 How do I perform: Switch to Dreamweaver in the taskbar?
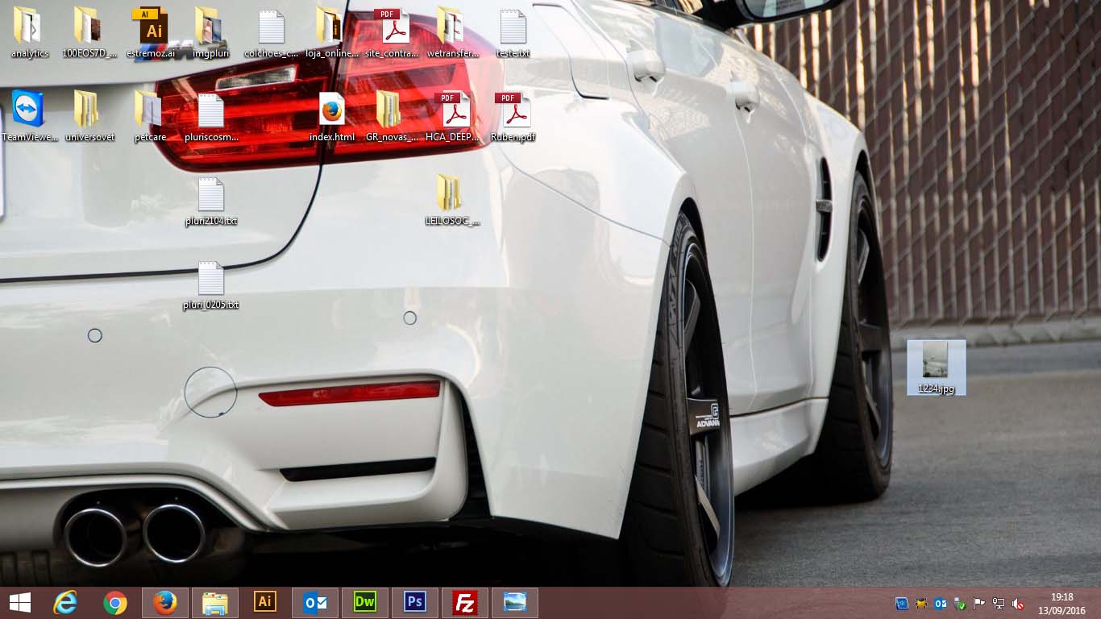click(x=365, y=603)
